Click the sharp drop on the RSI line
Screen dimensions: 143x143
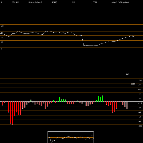point(83,41)
